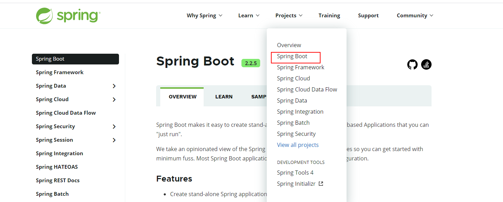Viewport: 503px width, 202px height.
Task: Open the Why Spring dropdown menu
Action: 204,16
